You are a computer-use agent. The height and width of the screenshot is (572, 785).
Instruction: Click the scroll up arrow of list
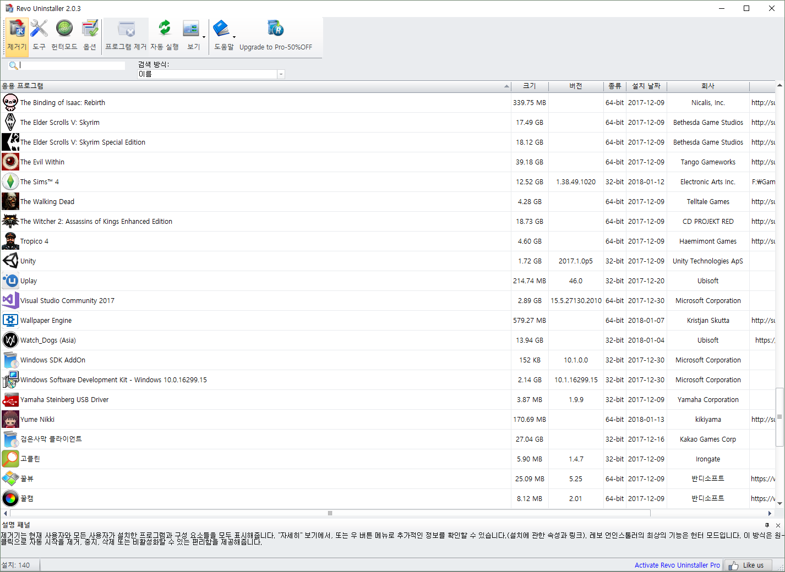(779, 86)
